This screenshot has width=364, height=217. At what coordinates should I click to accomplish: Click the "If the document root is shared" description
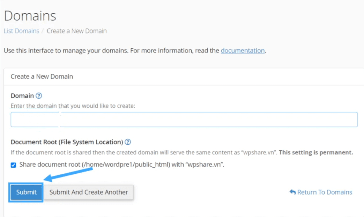click(140, 153)
